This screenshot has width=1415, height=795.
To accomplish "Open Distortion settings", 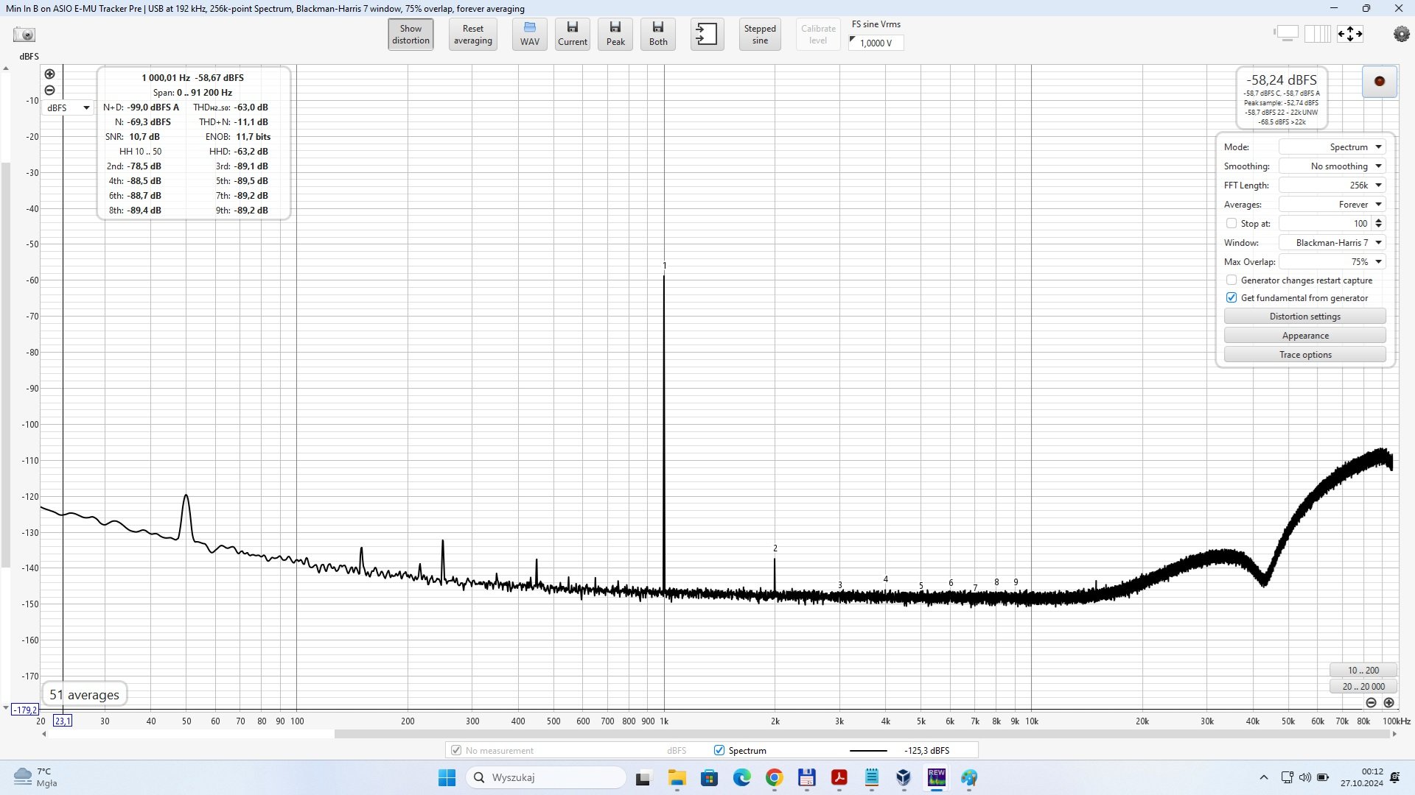I will coord(1304,317).
